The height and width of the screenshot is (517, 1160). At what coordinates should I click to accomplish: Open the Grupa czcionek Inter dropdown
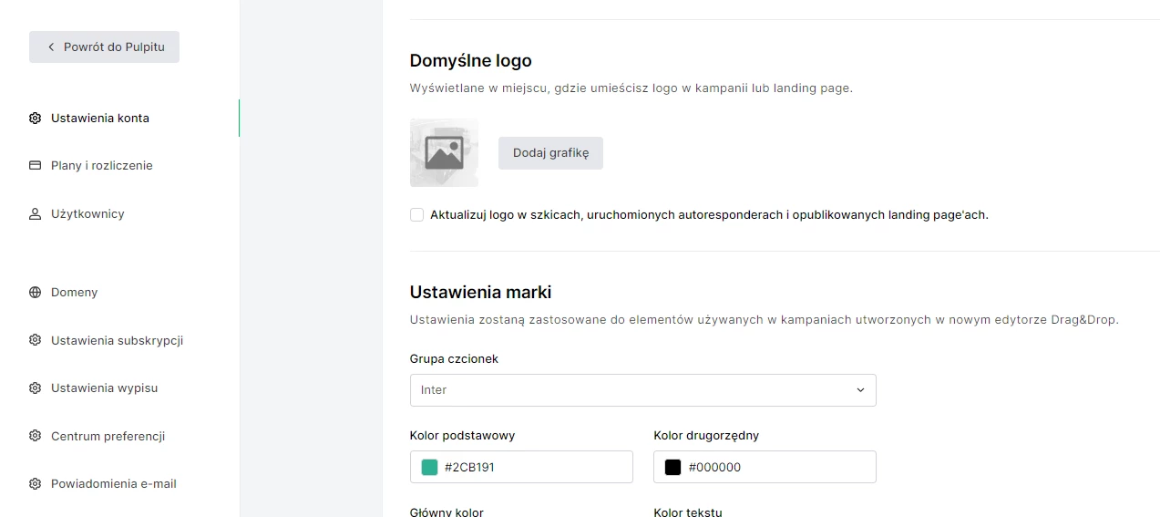[x=642, y=390]
